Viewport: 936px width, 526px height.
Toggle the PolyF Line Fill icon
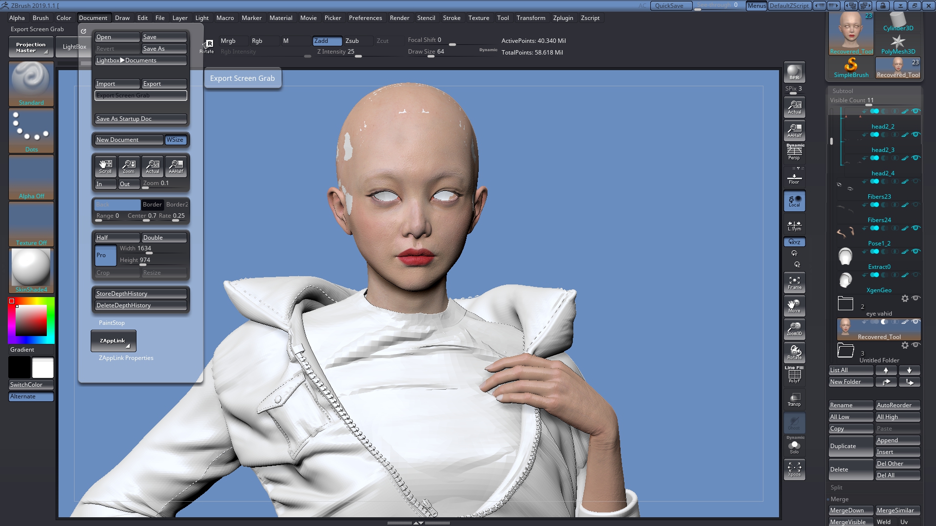[x=794, y=375]
